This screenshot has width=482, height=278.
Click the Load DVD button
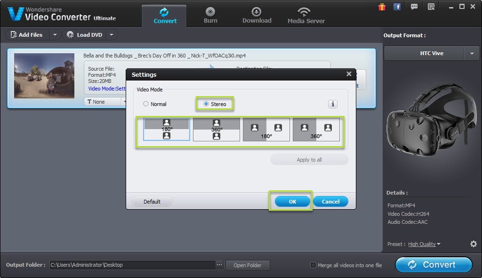[x=85, y=35]
